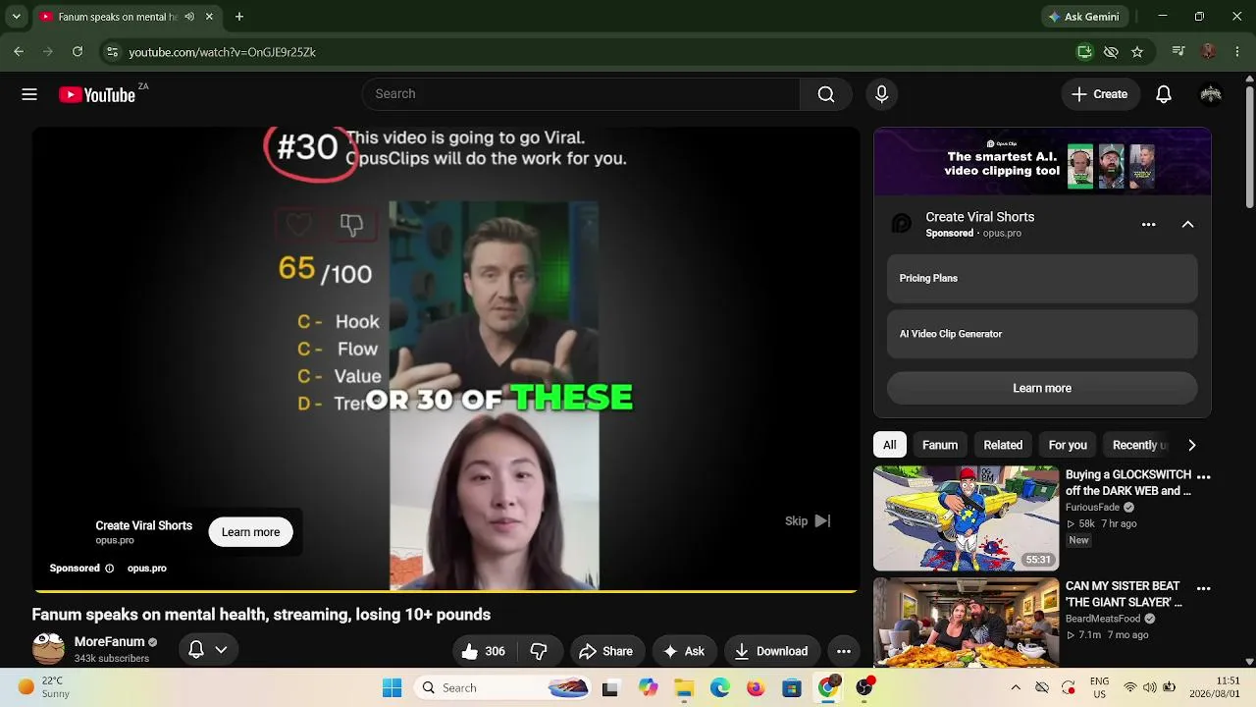This screenshot has height=707, width=1256.
Task: Open Microsoft Store from the taskbar
Action: [x=792, y=688]
